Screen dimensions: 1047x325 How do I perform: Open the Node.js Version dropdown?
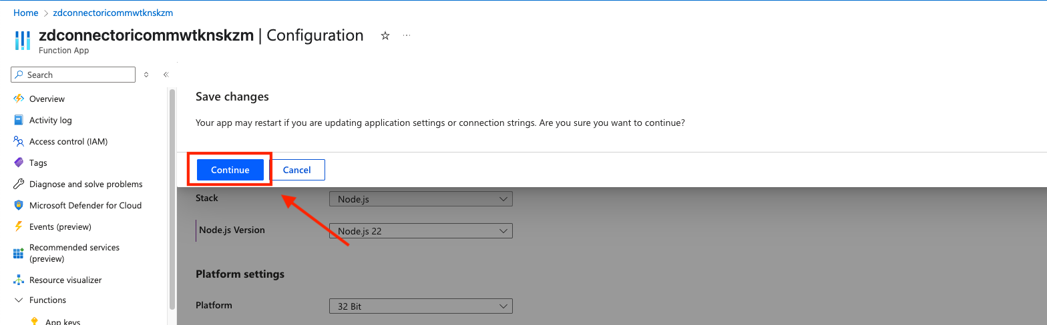coord(421,230)
